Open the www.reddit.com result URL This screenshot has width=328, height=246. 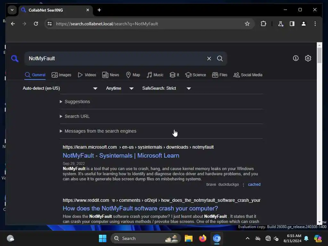point(161,201)
